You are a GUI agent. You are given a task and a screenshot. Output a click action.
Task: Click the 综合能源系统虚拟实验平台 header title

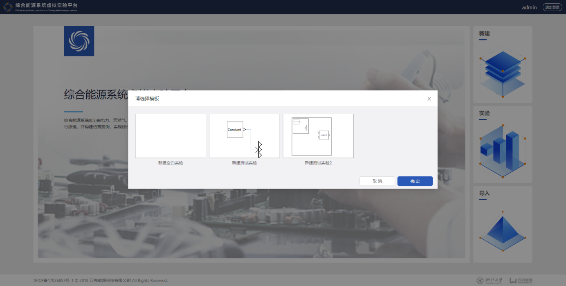[46, 5]
